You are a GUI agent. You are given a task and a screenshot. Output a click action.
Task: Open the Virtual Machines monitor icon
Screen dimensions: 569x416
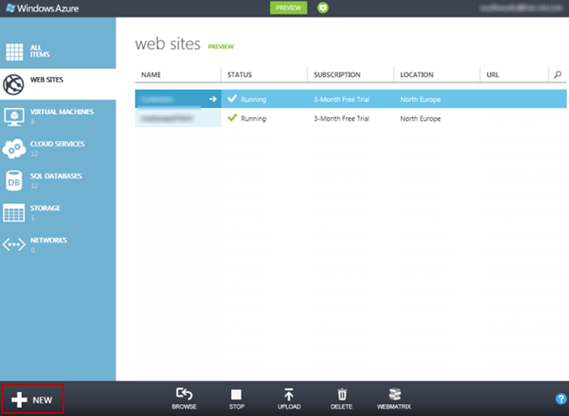click(x=14, y=116)
